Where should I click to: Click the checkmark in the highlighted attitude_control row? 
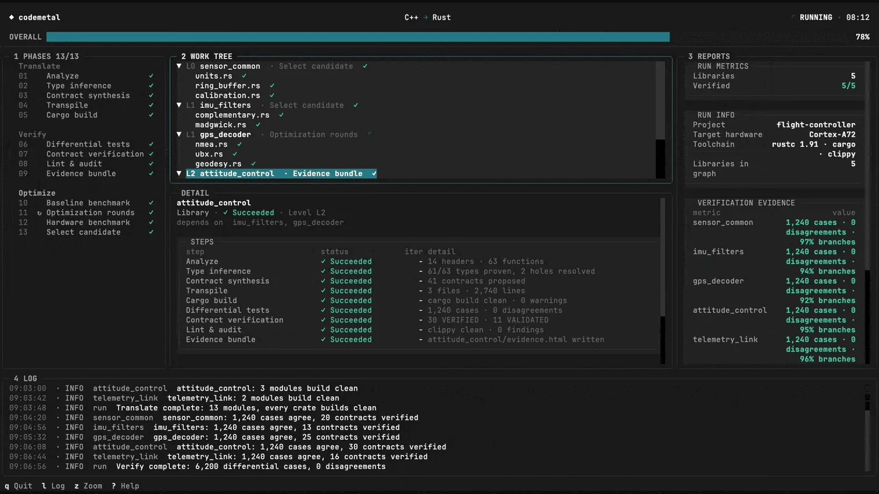tap(374, 174)
